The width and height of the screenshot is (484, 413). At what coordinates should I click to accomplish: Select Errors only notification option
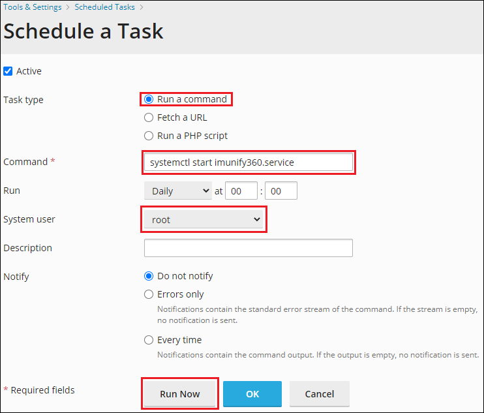(x=149, y=294)
